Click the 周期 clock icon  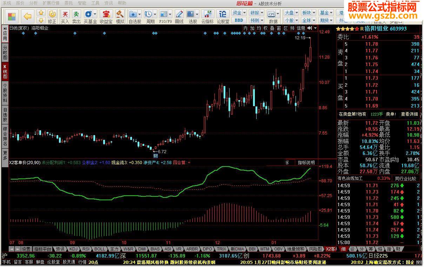148,14
